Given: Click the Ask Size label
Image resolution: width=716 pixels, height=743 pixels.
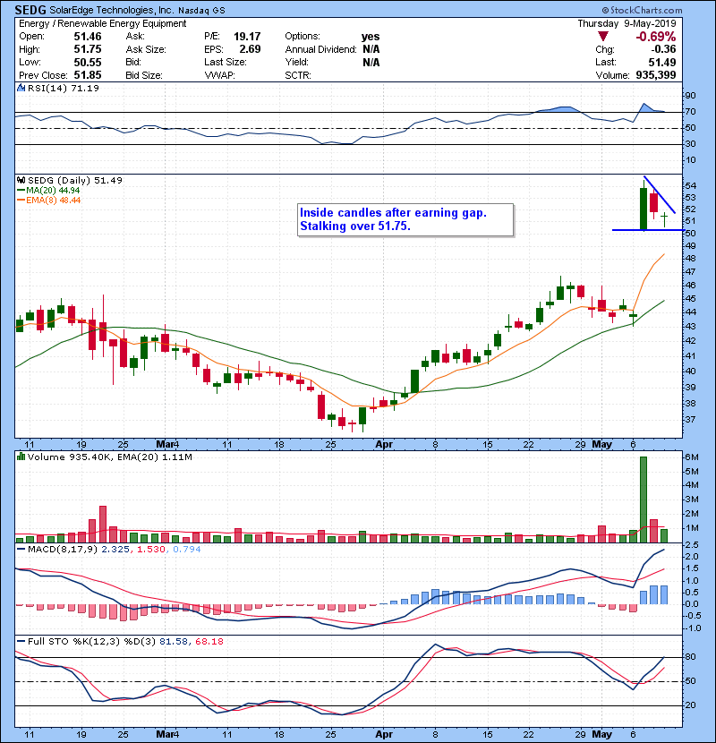Looking at the screenshot, I should tap(146, 49).
